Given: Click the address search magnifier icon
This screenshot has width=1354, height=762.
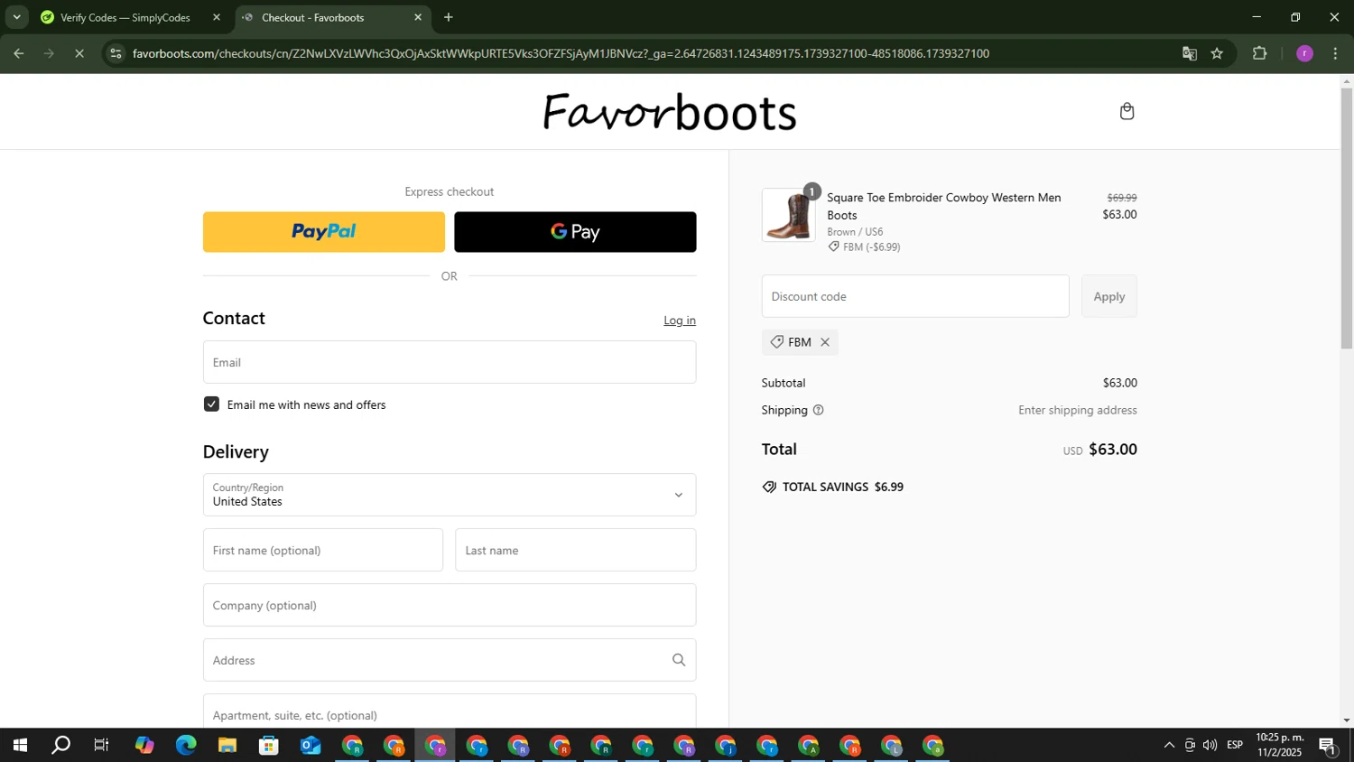Looking at the screenshot, I should (x=679, y=660).
